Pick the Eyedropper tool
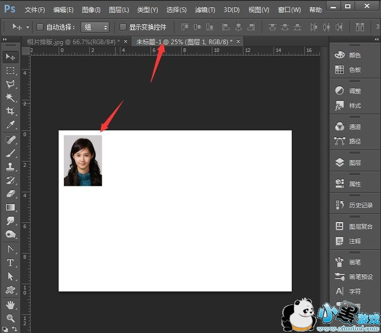Screen dimensions: 381x333 (10, 125)
